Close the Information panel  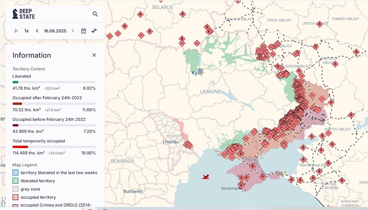point(94,55)
